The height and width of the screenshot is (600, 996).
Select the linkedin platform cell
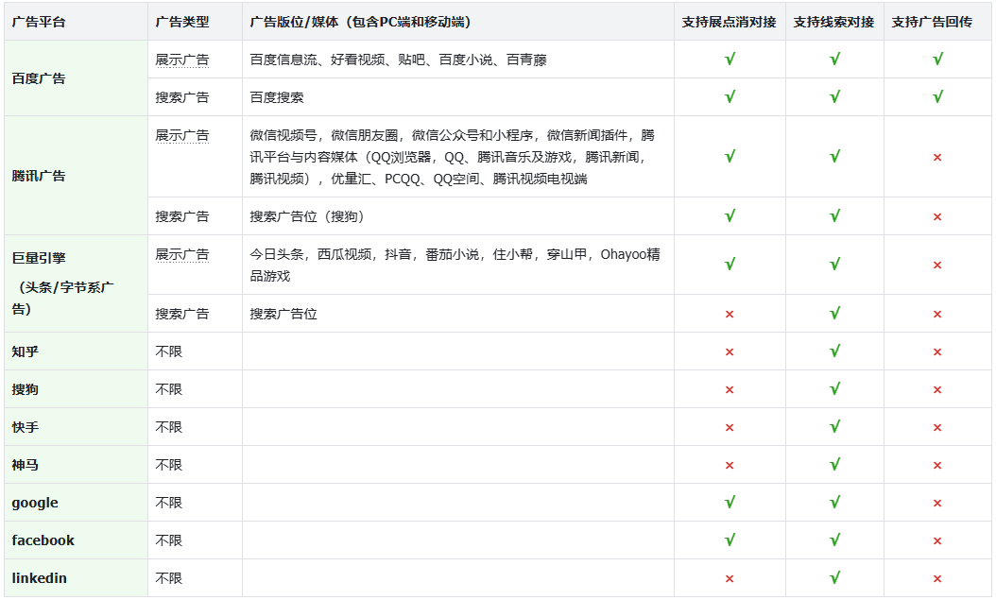click(77, 577)
